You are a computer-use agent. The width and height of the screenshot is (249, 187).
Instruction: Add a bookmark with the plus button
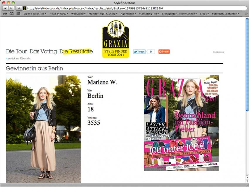coord(19,8)
